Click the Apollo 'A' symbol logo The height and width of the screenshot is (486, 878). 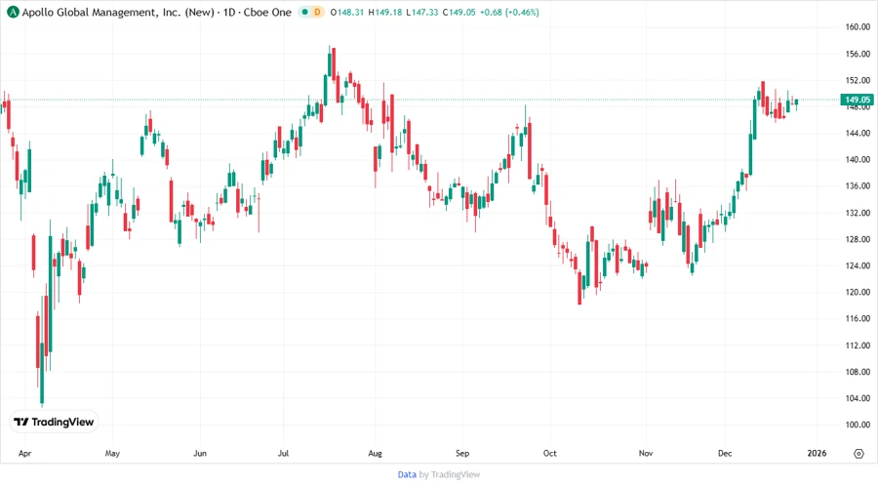(13, 12)
